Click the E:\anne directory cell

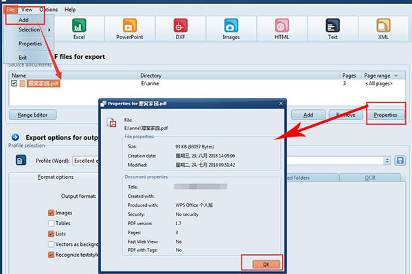tap(150, 84)
